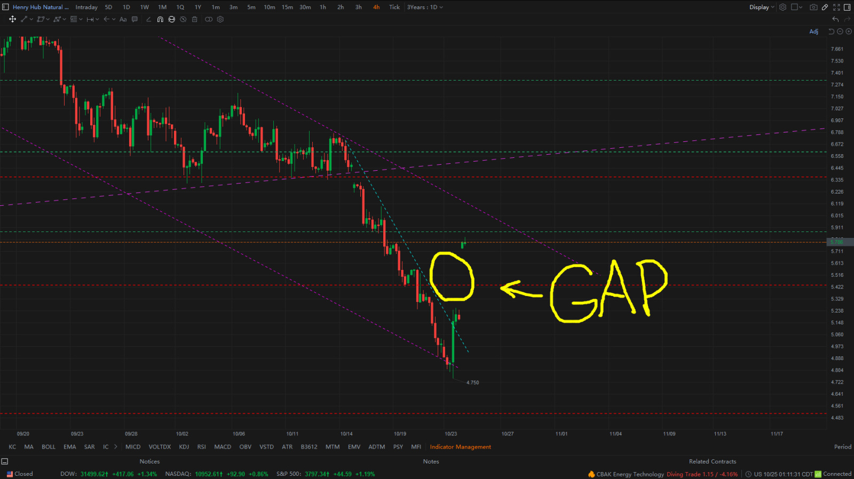Click the S&P 500 index quote
The image size is (854, 479).
coord(326,474)
